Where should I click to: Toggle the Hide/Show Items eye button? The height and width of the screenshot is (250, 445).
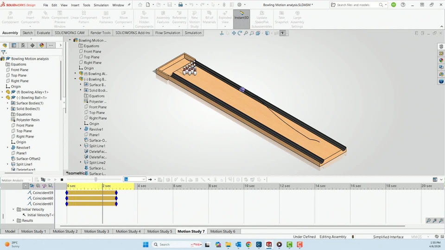tap(282, 33)
